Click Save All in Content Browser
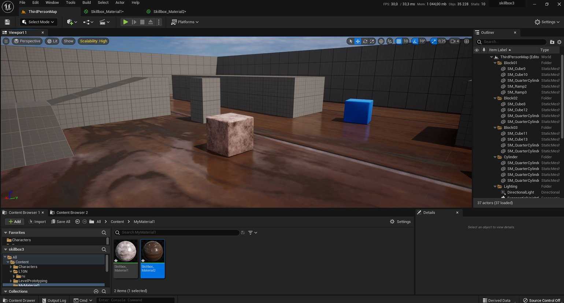 click(x=61, y=221)
